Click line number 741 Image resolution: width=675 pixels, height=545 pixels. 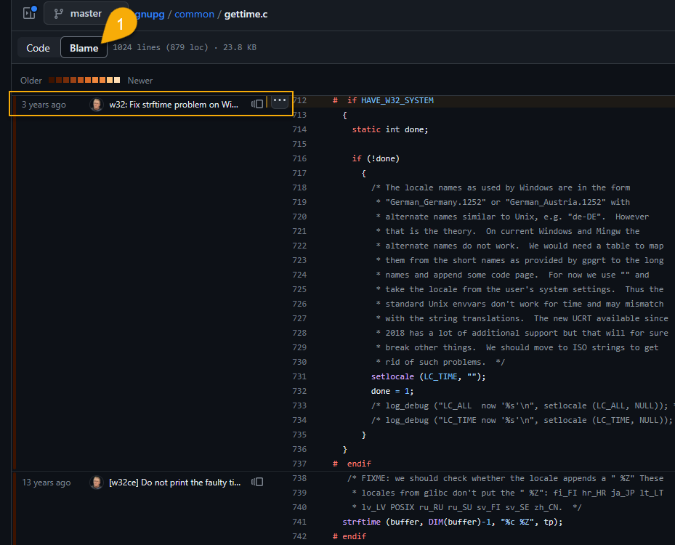[x=299, y=522]
